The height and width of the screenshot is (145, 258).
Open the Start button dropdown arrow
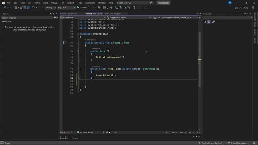86,8
